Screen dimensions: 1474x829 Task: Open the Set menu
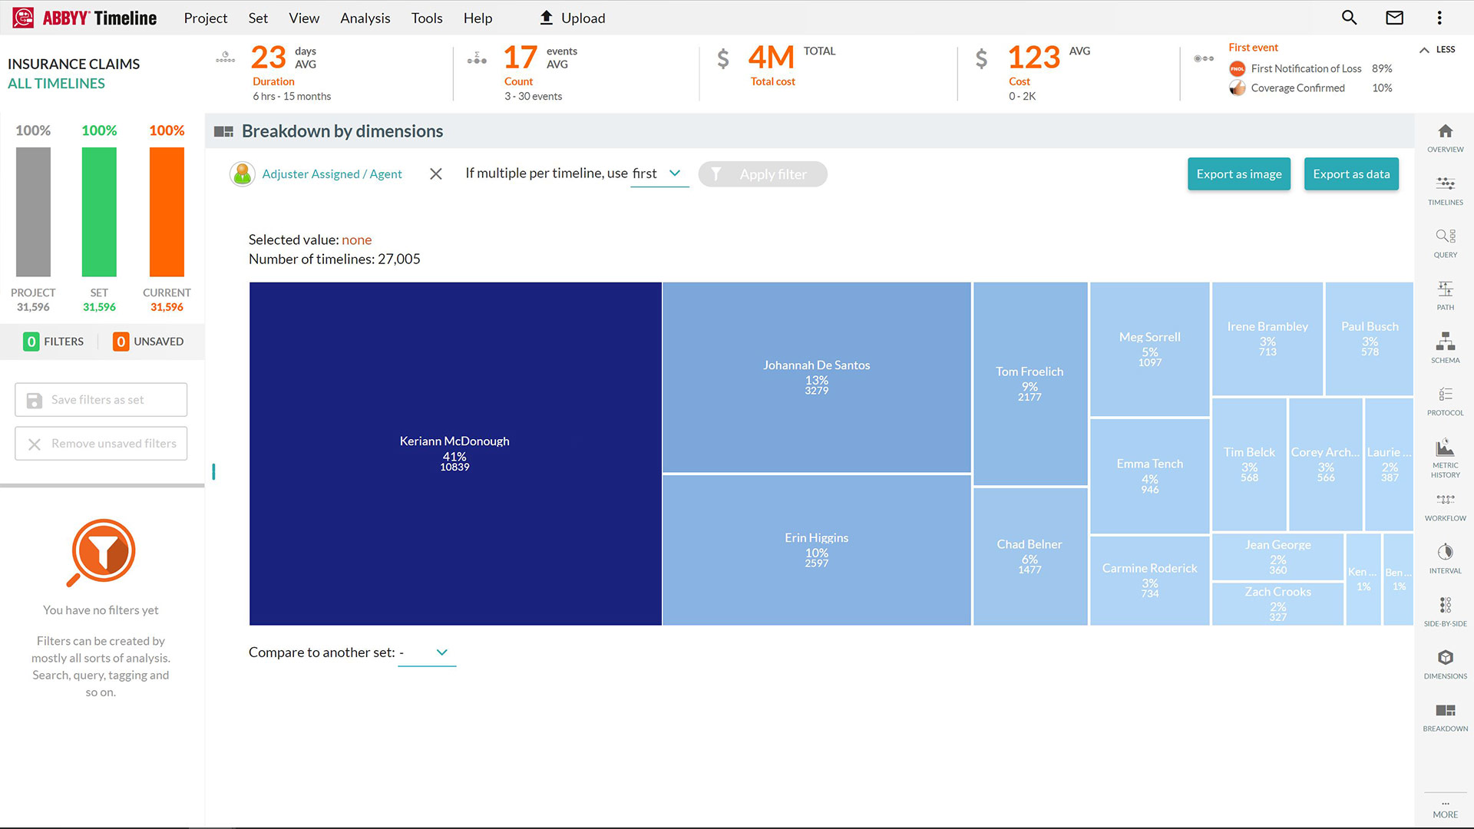click(x=258, y=18)
